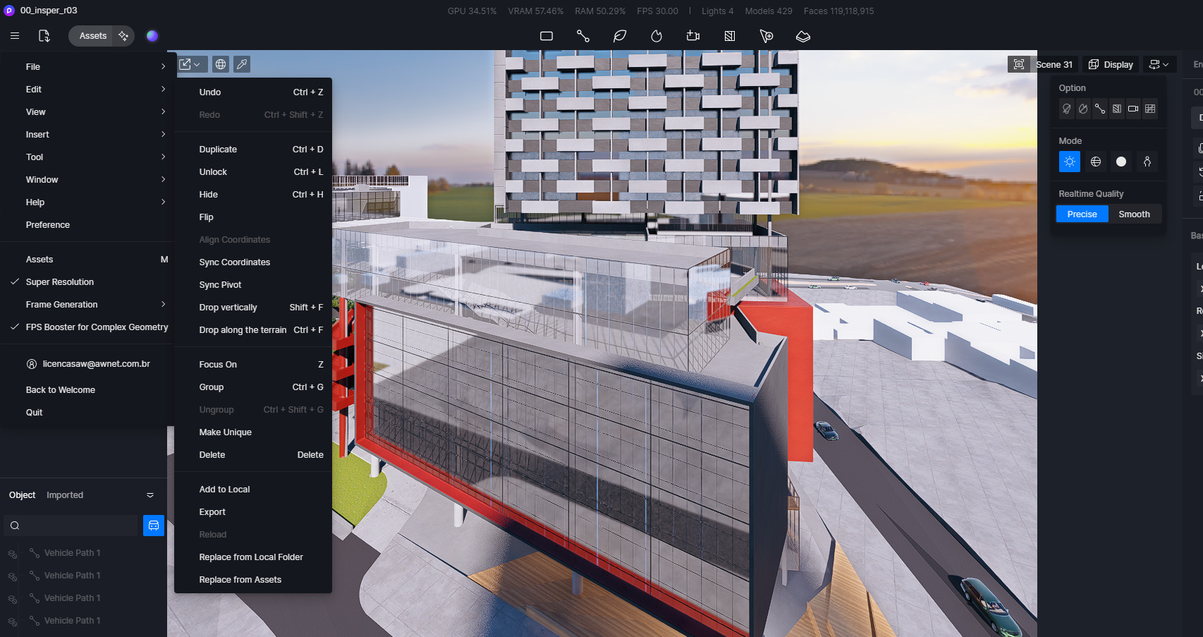
Task: Select the terrain layer tool
Action: click(x=803, y=36)
